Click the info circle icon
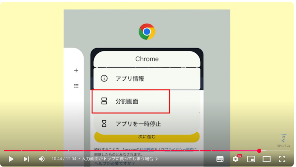Viewport: 296px width, 167px height. pos(104,78)
